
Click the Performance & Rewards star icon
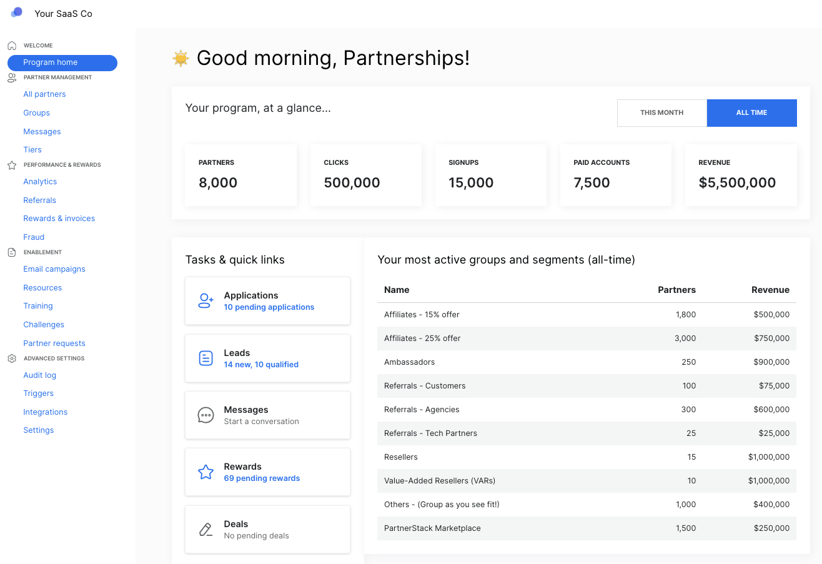(11, 164)
